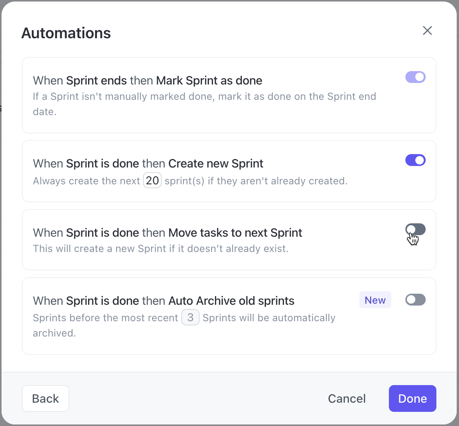Cancel the automation changes
Image resolution: width=459 pixels, height=426 pixels.
coord(347,398)
